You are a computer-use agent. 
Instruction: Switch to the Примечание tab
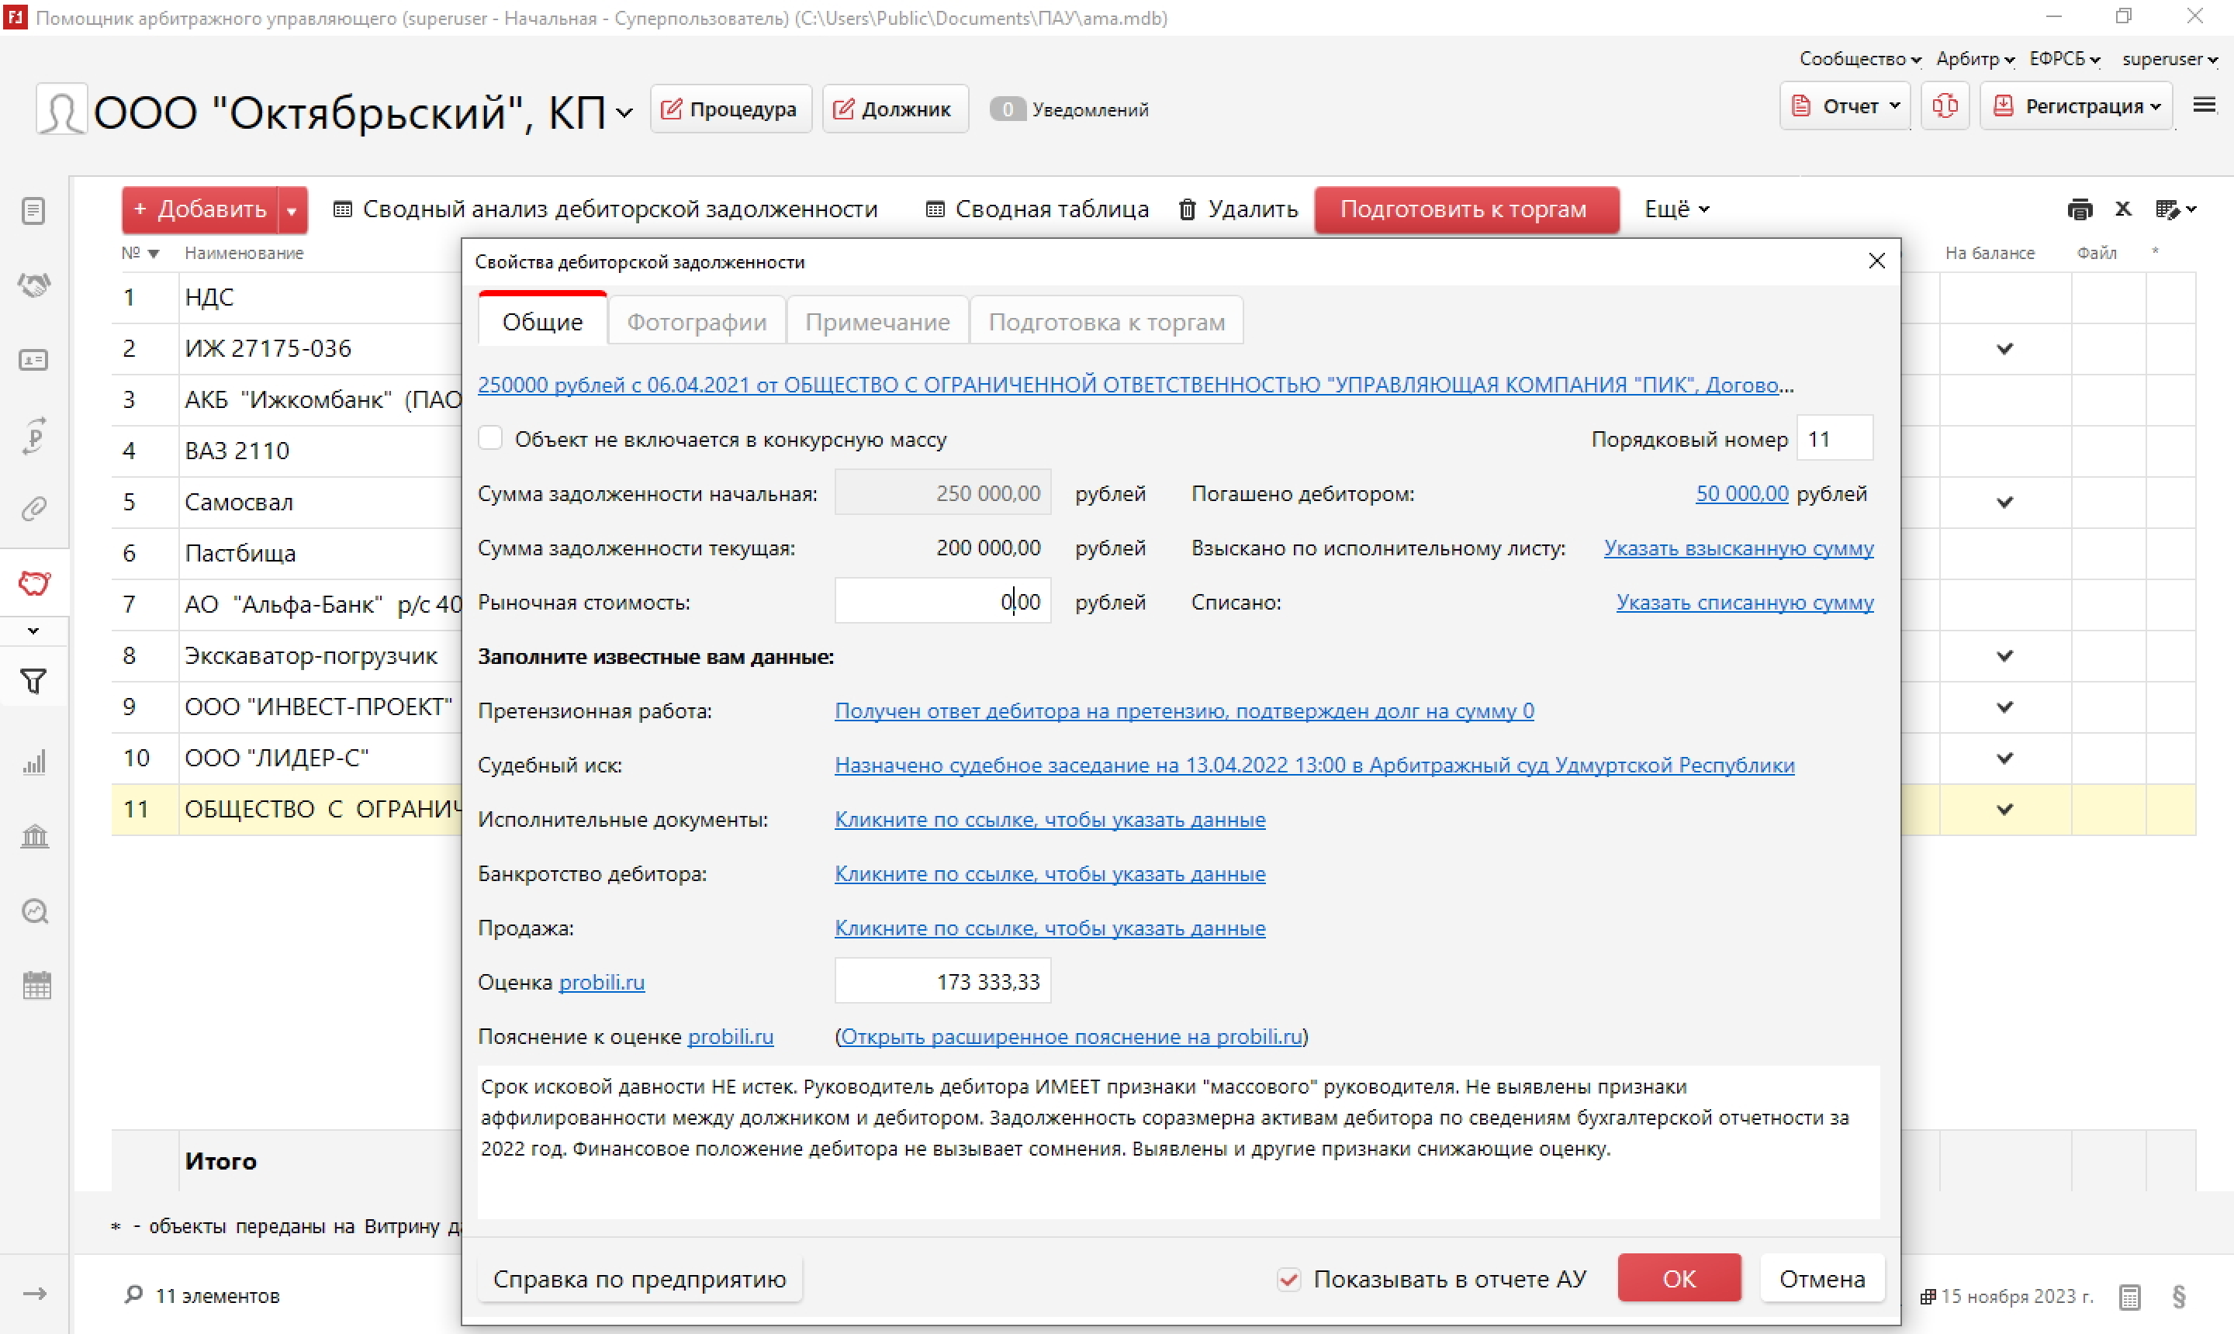[x=877, y=321]
